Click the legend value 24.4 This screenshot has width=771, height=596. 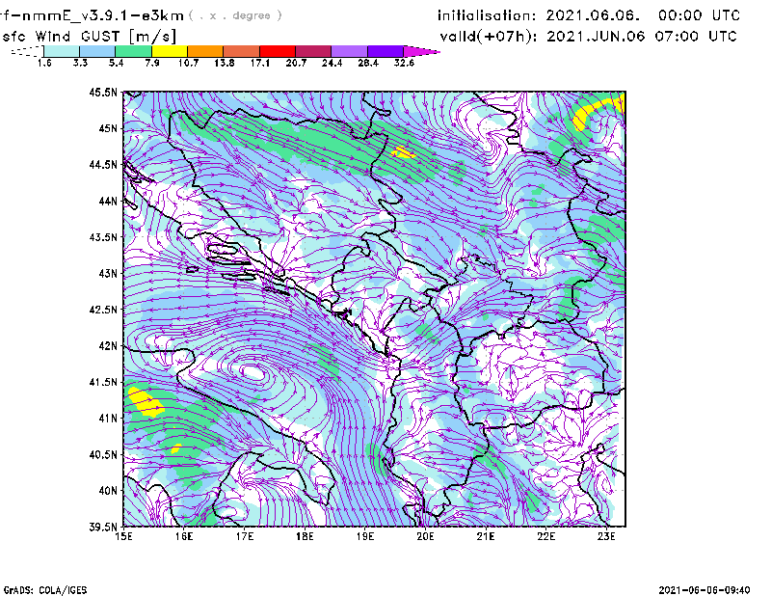(x=332, y=63)
